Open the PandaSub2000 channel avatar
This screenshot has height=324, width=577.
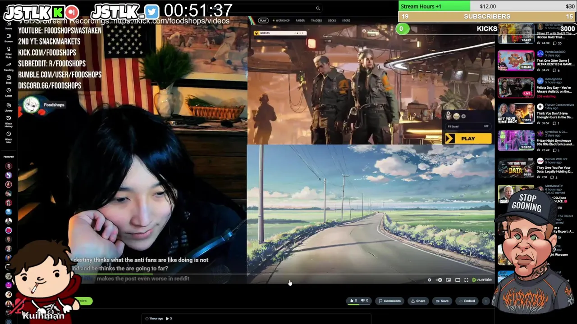click(540, 53)
